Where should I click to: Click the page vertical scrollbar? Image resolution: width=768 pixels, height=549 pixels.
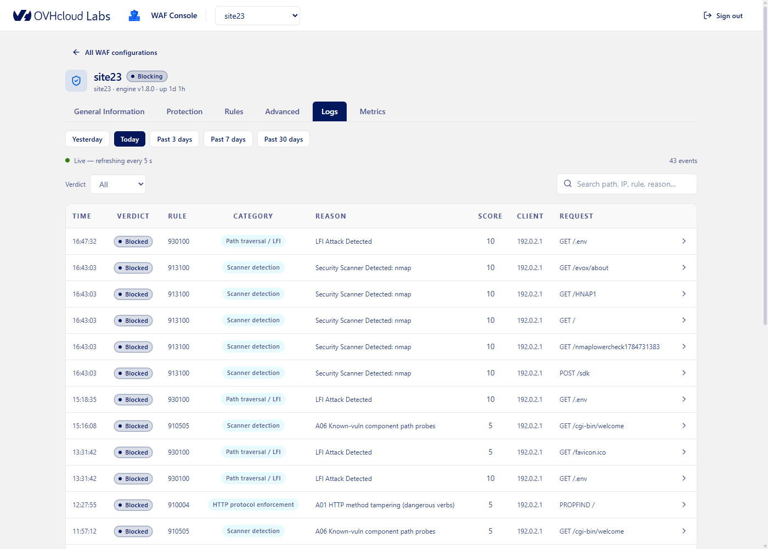[x=765, y=165]
